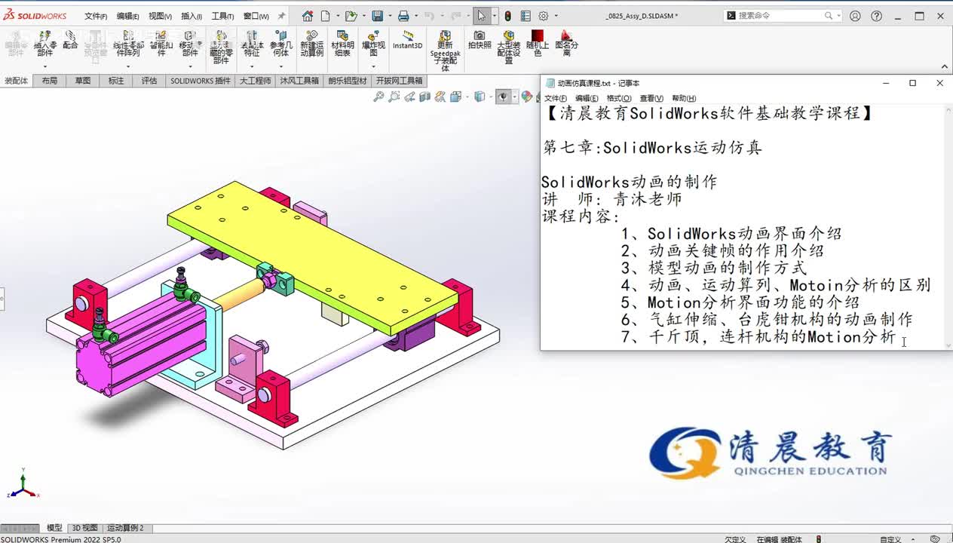Switch to the 评估 (Evaluate) tab

(x=149, y=81)
